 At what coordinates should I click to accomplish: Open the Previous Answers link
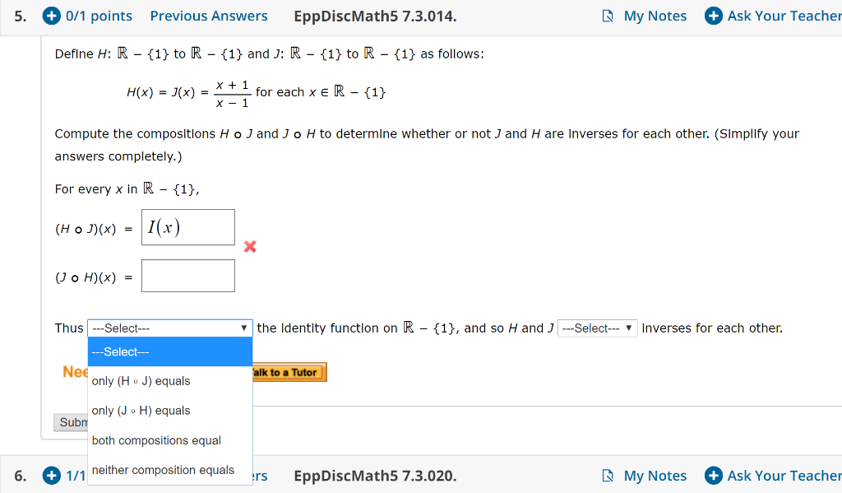208,15
